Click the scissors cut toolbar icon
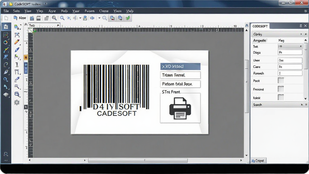Image resolution: width=309 pixels, height=174 pixels. tap(69, 18)
